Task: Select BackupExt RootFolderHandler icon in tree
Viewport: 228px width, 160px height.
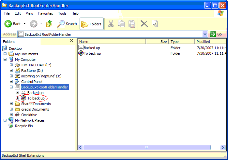Action: click(x=17, y=87)
